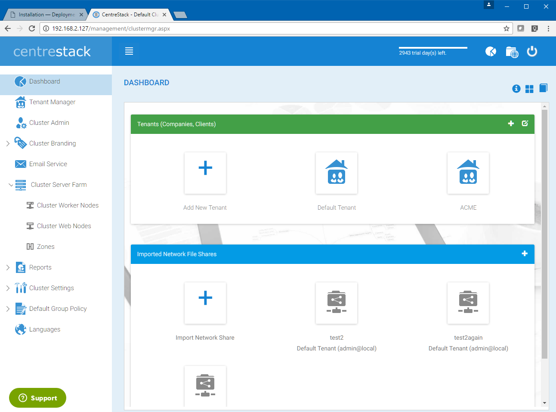The height and width of the screenshot is (412, 556).
Task: Click the browser address bar
Action: pos(275,28)
